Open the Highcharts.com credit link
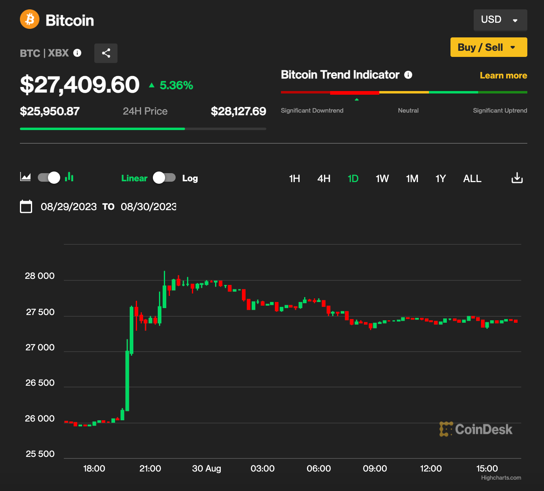 point(501,478)
